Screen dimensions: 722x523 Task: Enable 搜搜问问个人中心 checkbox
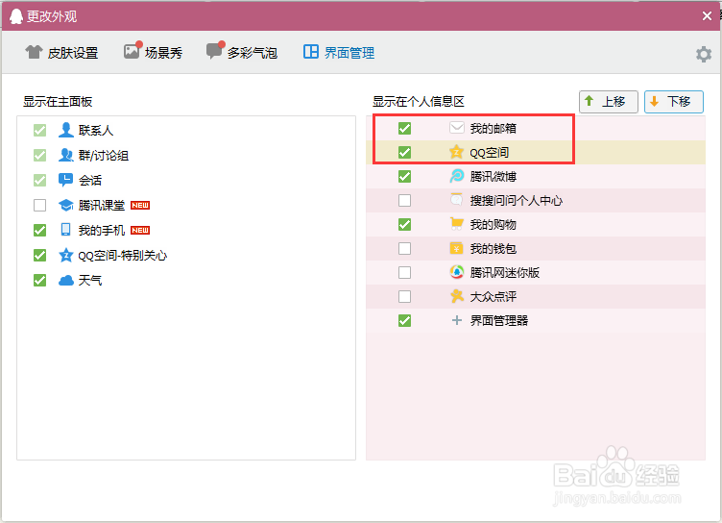405,201
